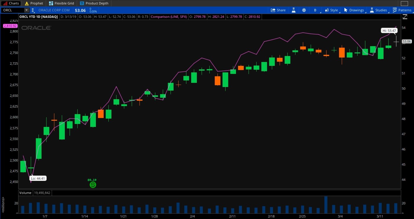This screenshot has height=219, width=414.
Task: Click the large 53.06 last price in the header
Action: coord(80,10)
